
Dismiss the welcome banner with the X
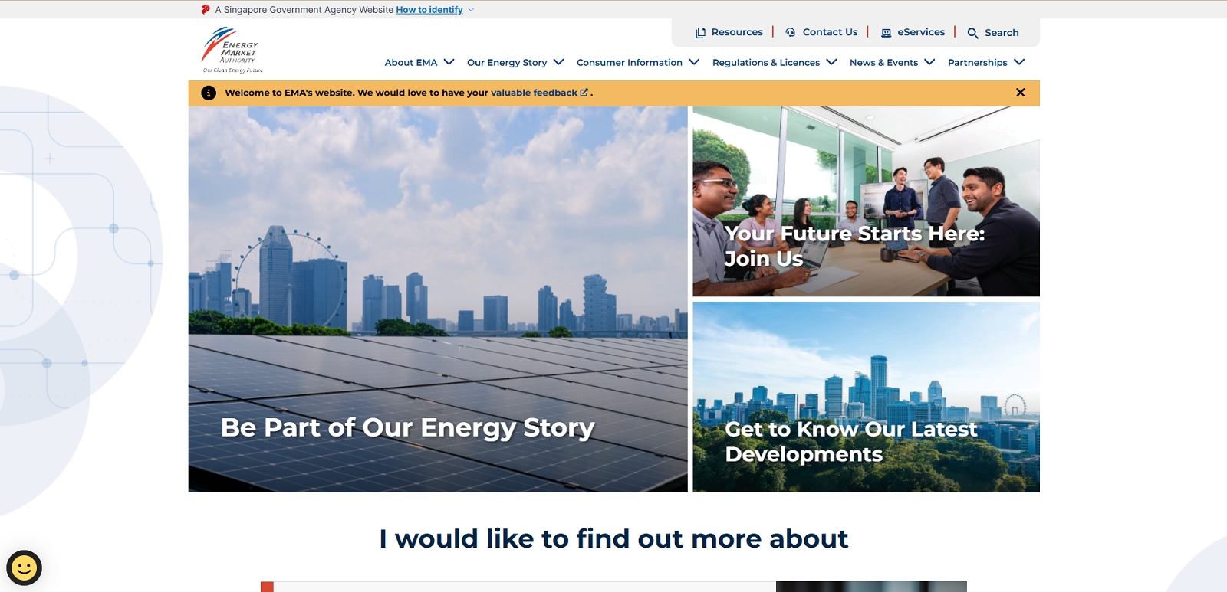(x=1020, y=93)
